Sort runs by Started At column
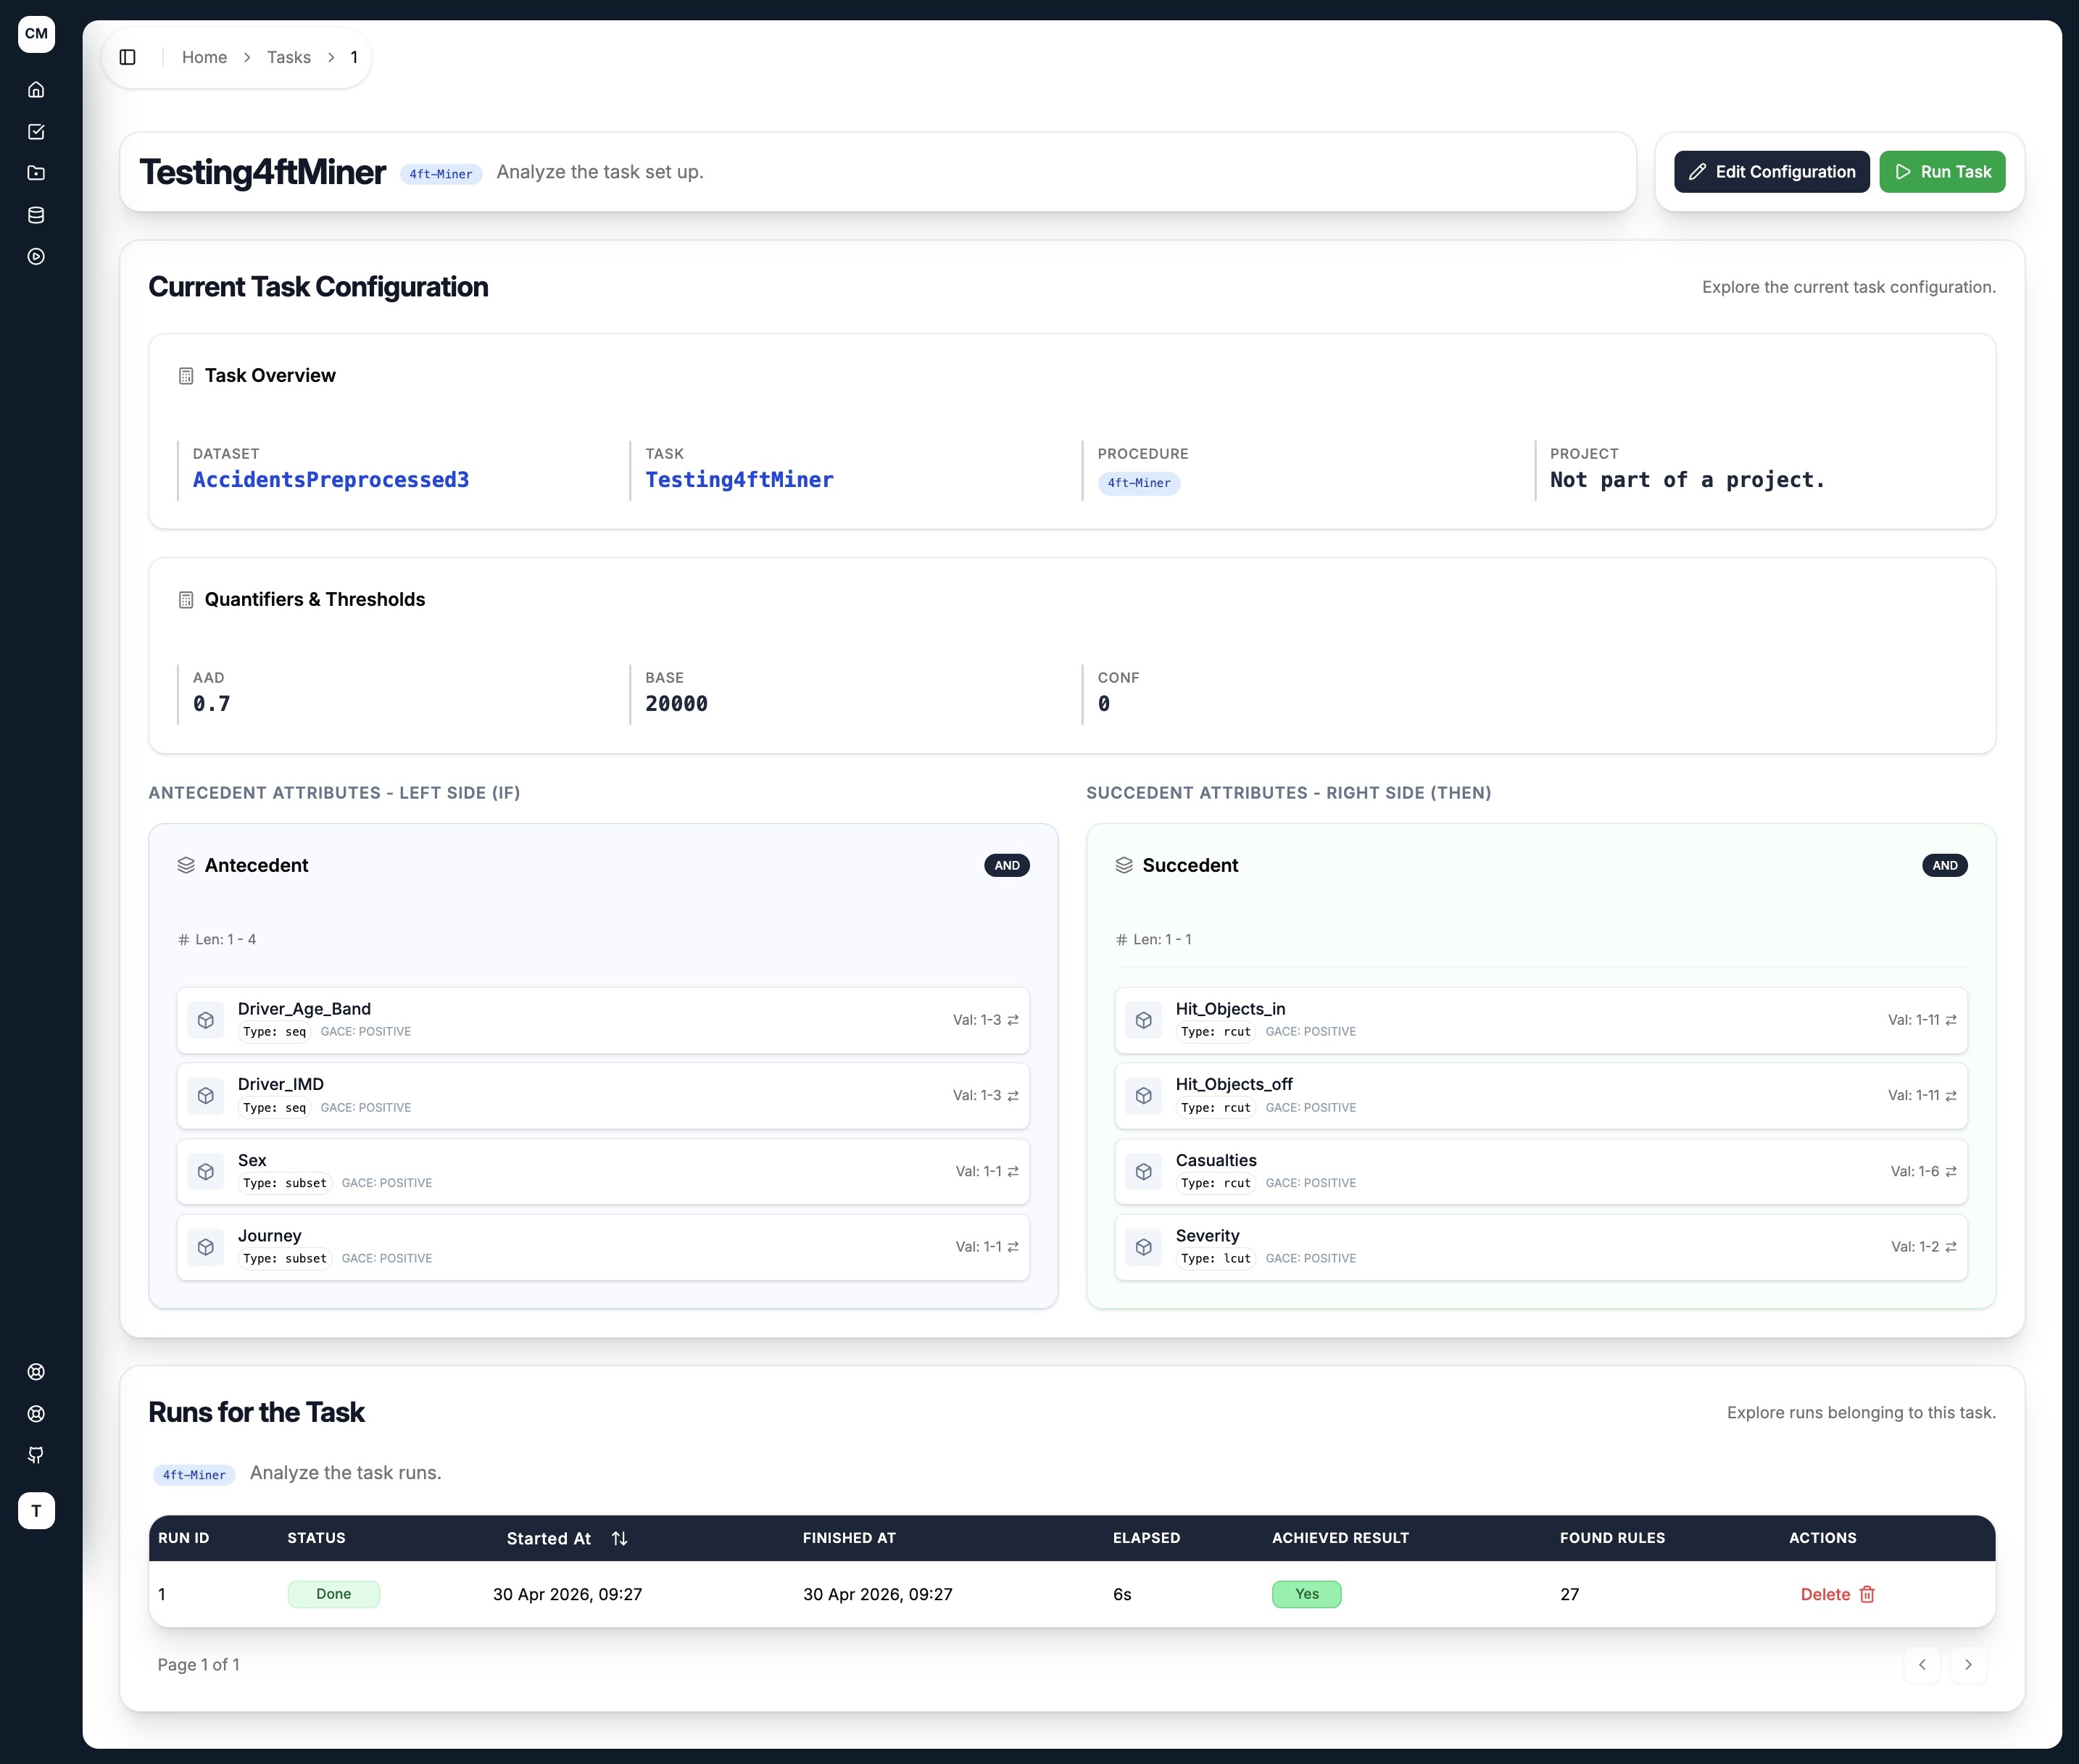This screenshot has width=2079, height=1764. (x=567, y=1538)
